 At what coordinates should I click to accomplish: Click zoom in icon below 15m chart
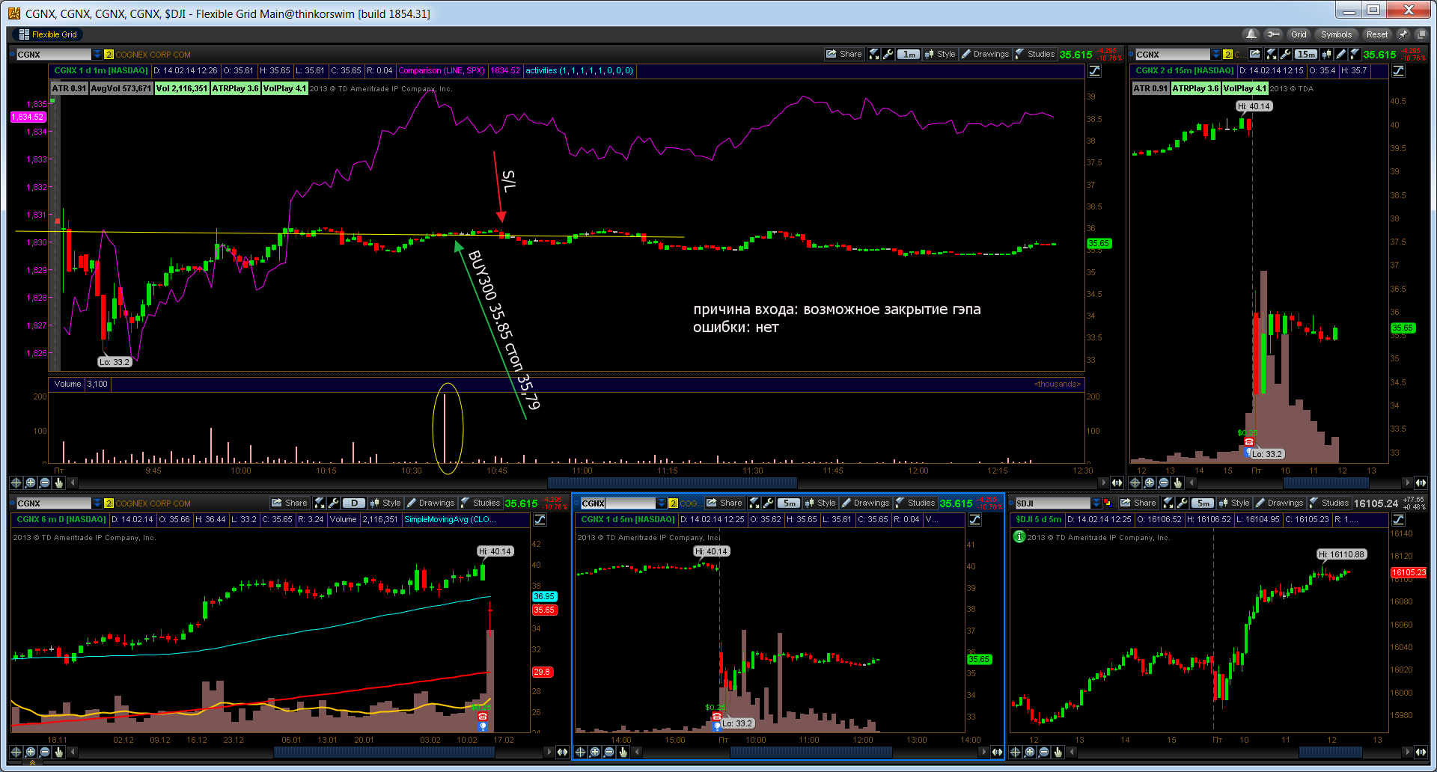1150,482
